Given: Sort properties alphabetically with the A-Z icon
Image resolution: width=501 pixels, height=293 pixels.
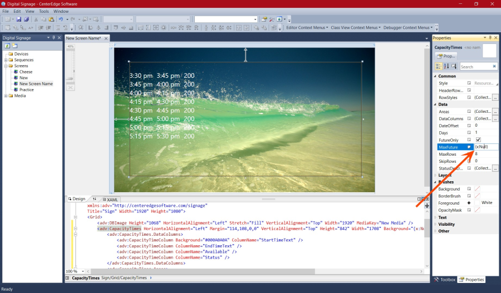Looking at the screenshot, I should coord(446,66).
